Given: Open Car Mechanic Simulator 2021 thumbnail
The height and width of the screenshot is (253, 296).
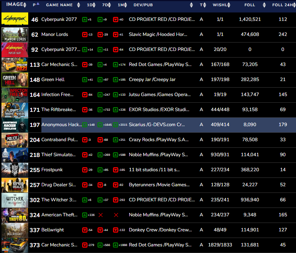Looking at the screenshot, I should tap(15, 65).
